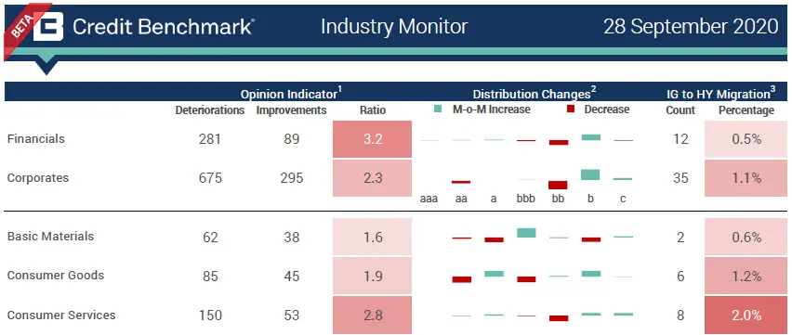Click Financials improvements value 89

point(292,139)
